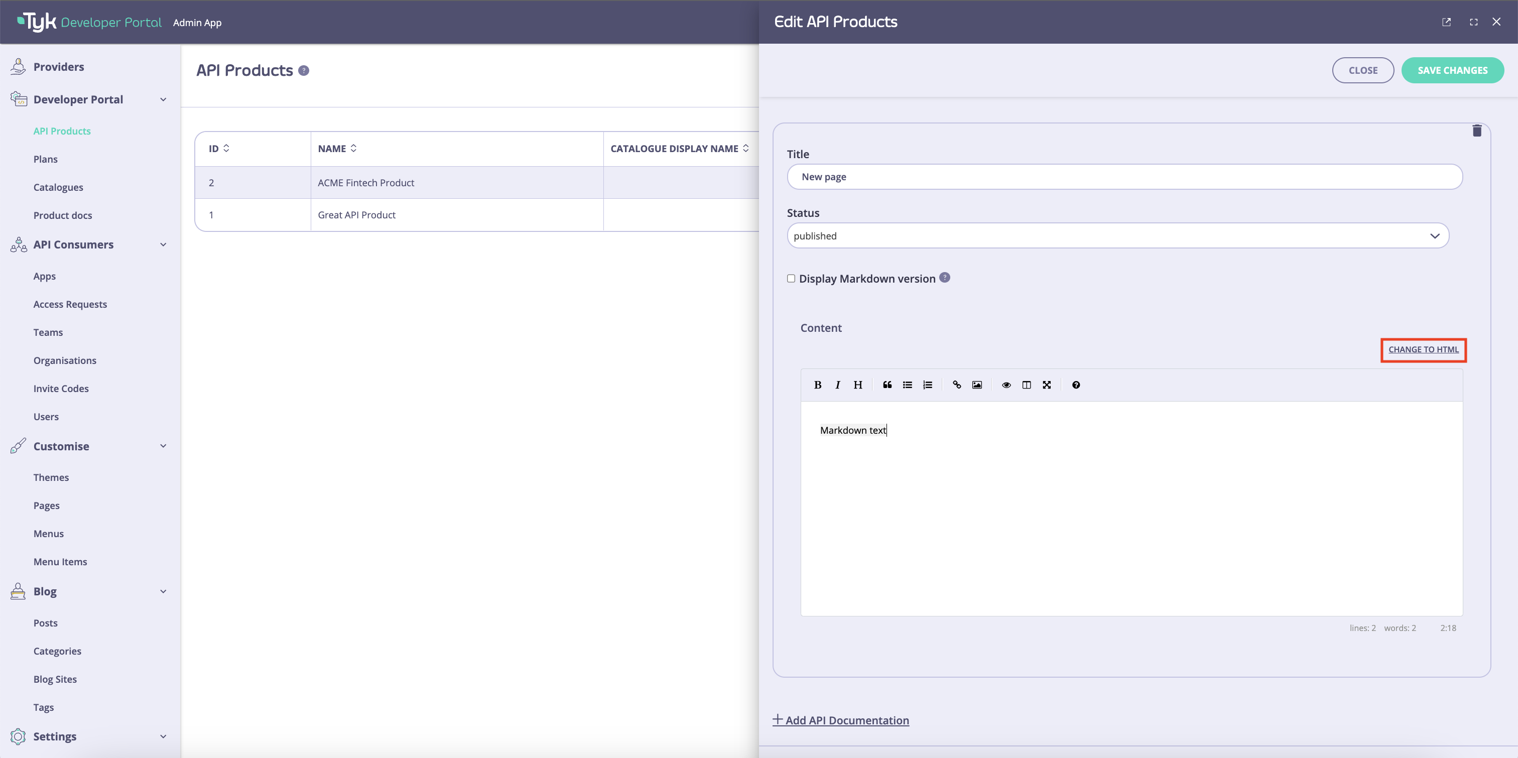The image size is (1518, 758).
Task: Click inside the Title field showing New page
Action: pyautogui.click(x=1124, y=176)
